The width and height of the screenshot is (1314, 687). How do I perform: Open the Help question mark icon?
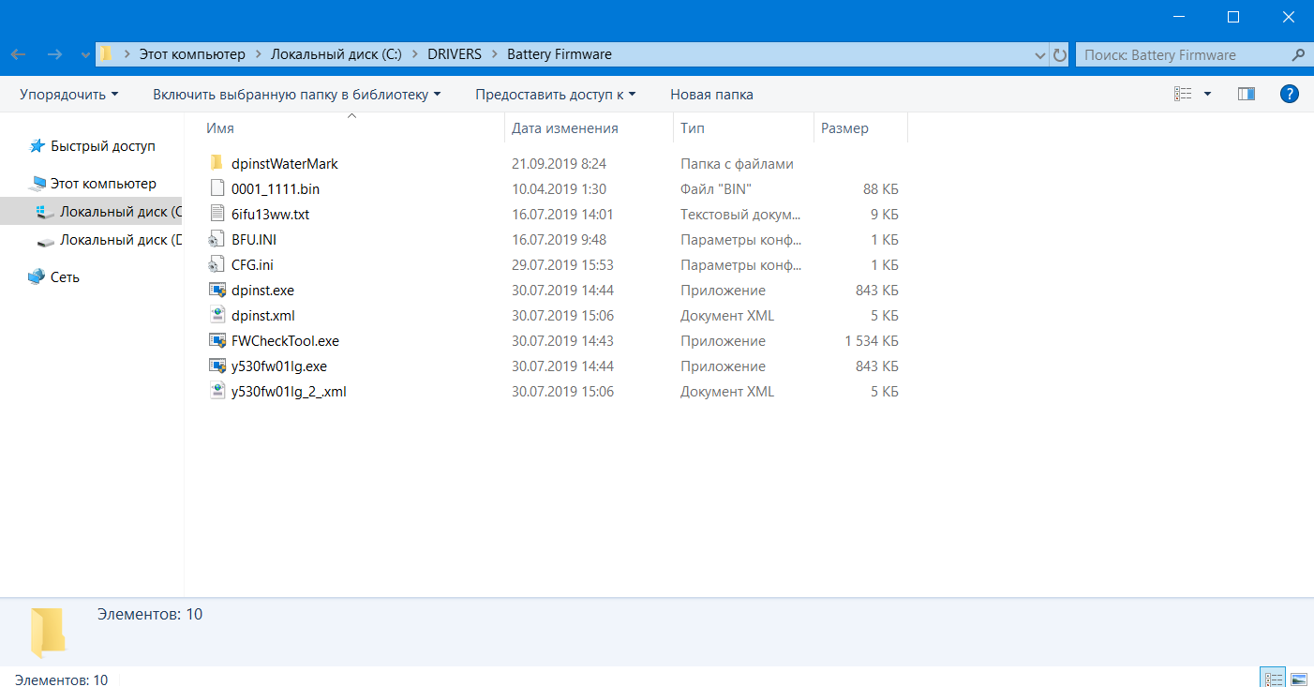1290,94
